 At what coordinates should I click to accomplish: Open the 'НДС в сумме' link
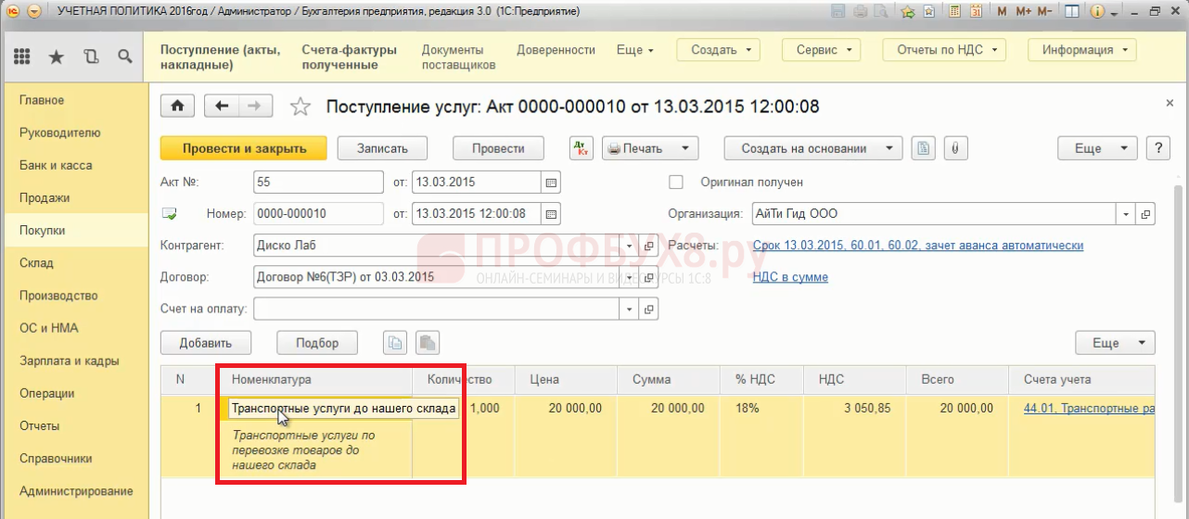click(790, 277)
